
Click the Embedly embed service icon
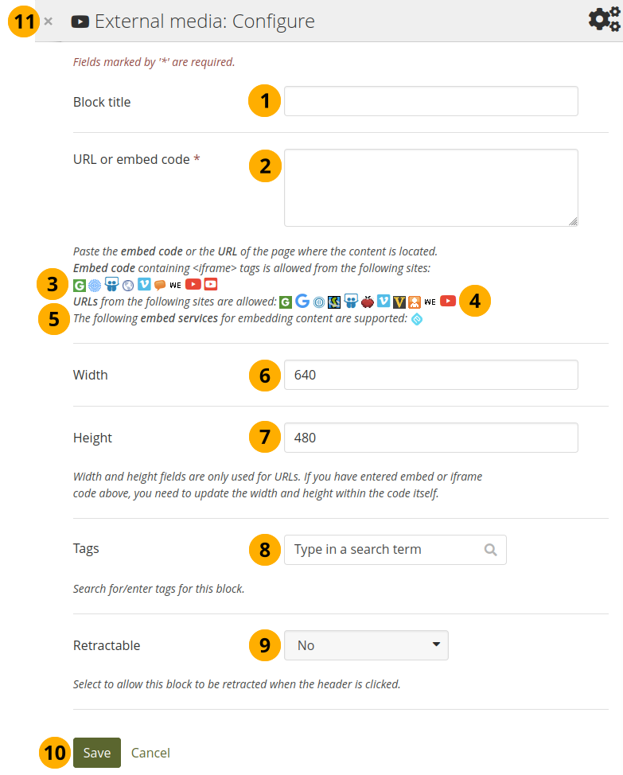click(416, 319)
